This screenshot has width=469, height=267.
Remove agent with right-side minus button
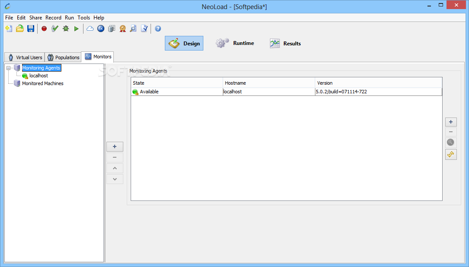point(451,132)
